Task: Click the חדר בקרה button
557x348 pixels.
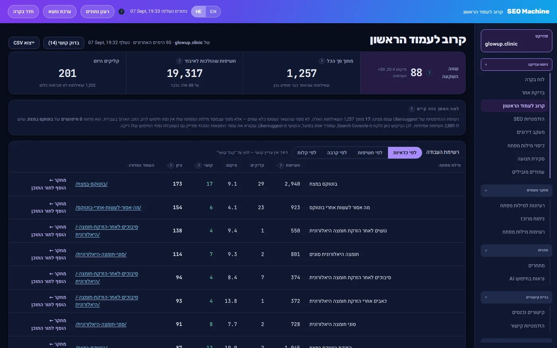Action: click(23, 12)
